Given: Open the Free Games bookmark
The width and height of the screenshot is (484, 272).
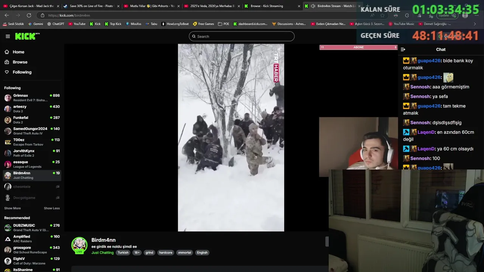Looking at the screenshot, I should pyautogui.click(x=203, y=24).
